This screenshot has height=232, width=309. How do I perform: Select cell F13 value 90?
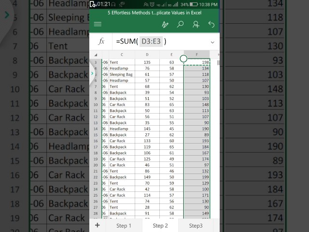tap(197, 123)
